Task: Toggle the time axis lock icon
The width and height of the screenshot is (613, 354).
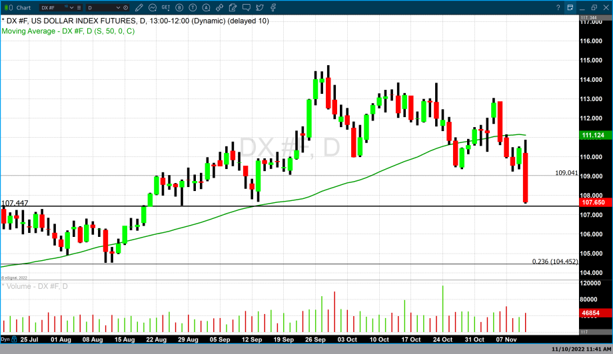Action: click(x=14, y=339)
